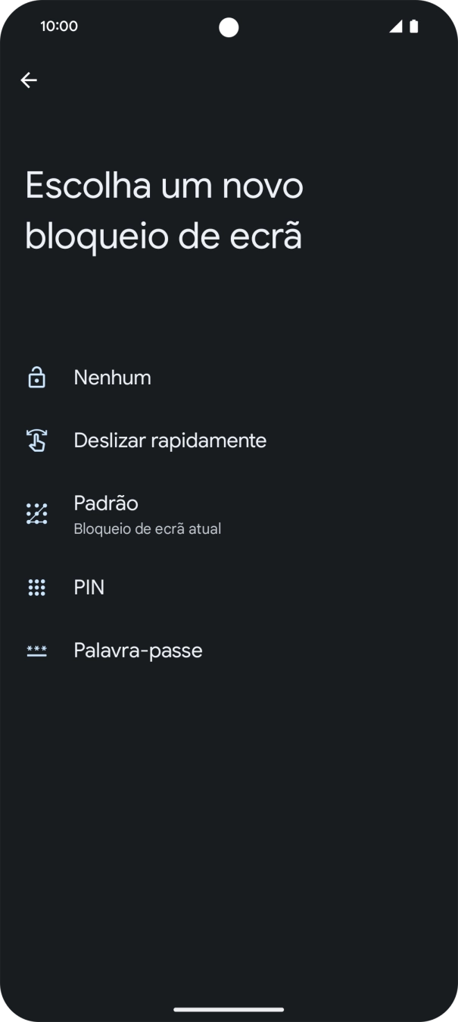Click the back arrow icon
This screenshot has width=458, height=1022.
point(29,80)
